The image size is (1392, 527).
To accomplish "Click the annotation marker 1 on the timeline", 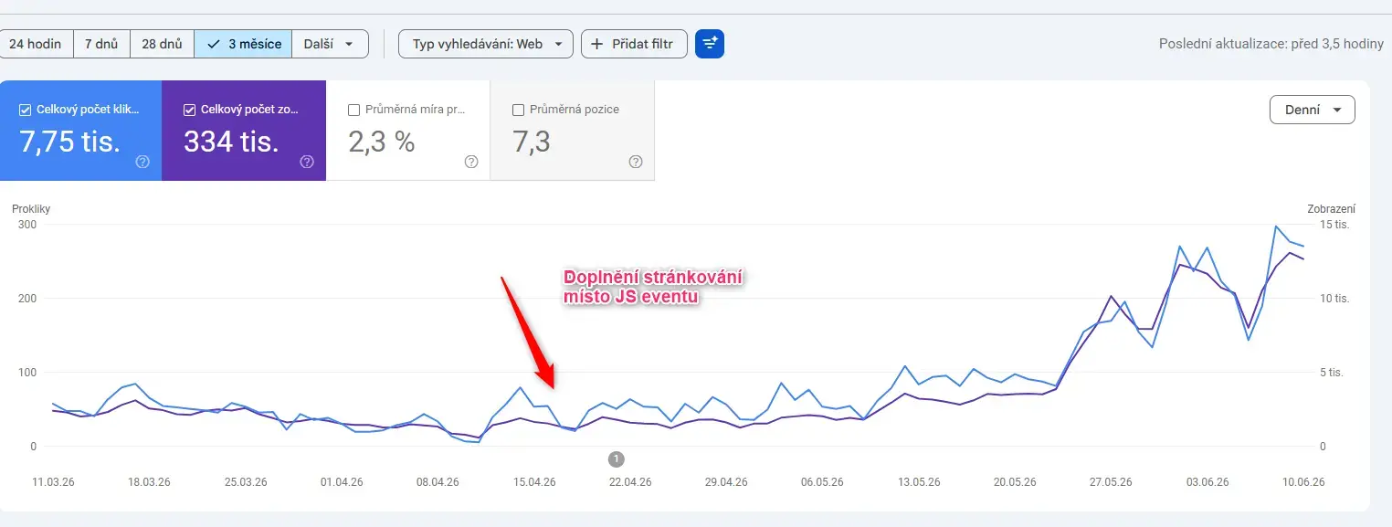I will point(617,458).
